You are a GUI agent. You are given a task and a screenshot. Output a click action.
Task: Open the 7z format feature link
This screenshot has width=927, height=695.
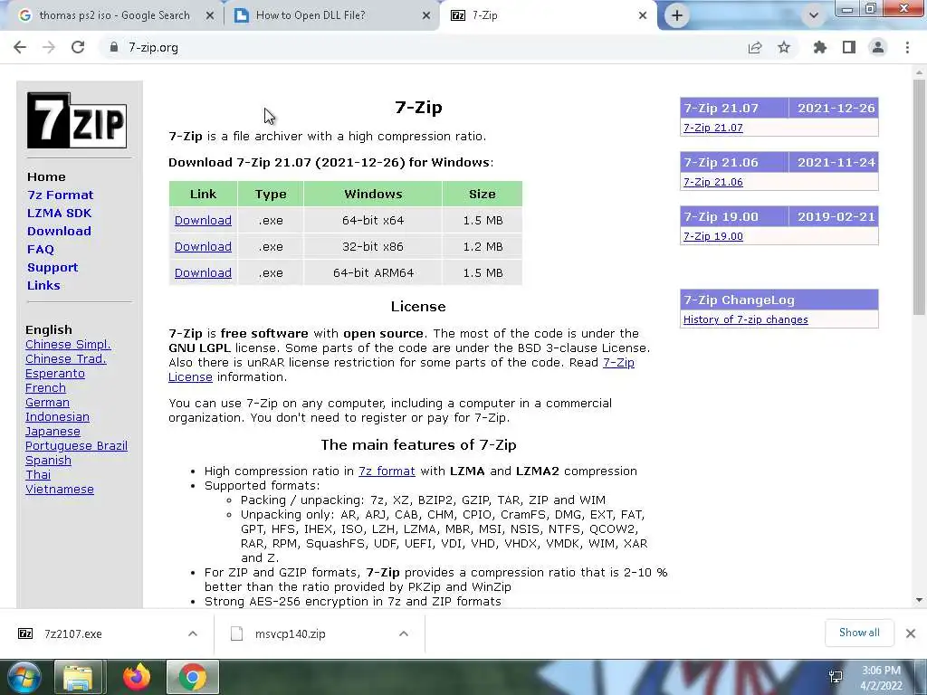[387, 471]
